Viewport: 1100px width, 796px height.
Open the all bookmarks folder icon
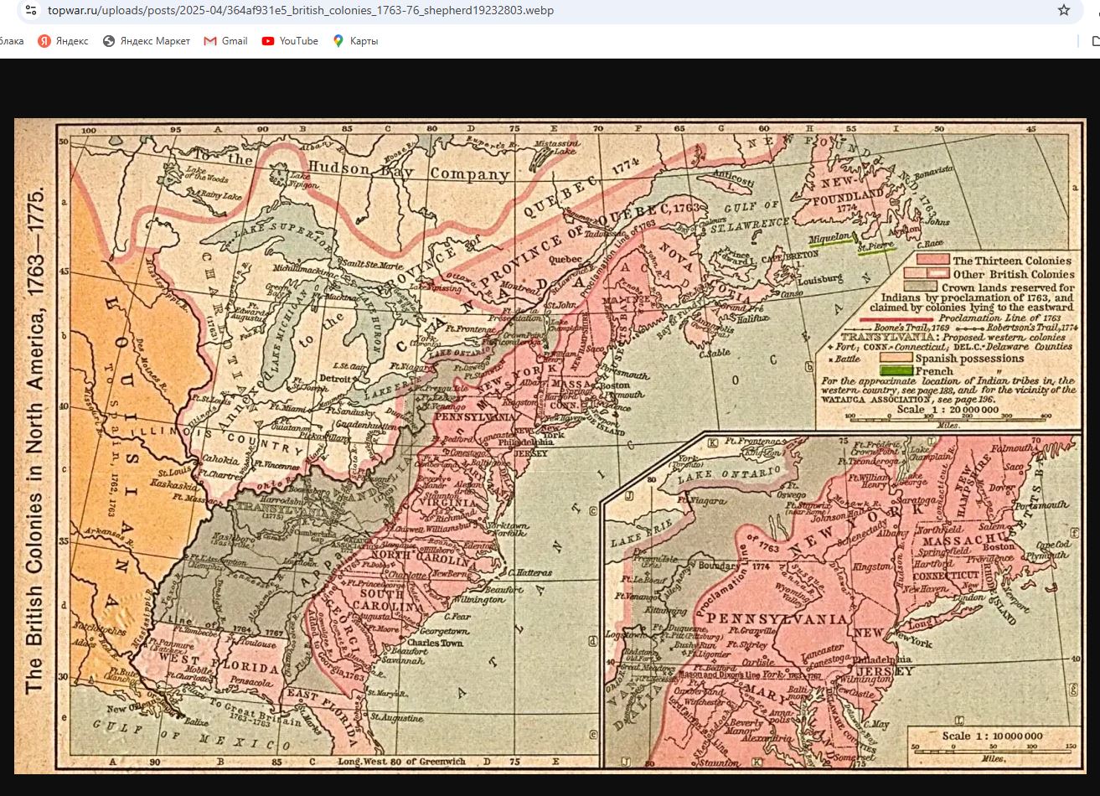point(1094,41)
